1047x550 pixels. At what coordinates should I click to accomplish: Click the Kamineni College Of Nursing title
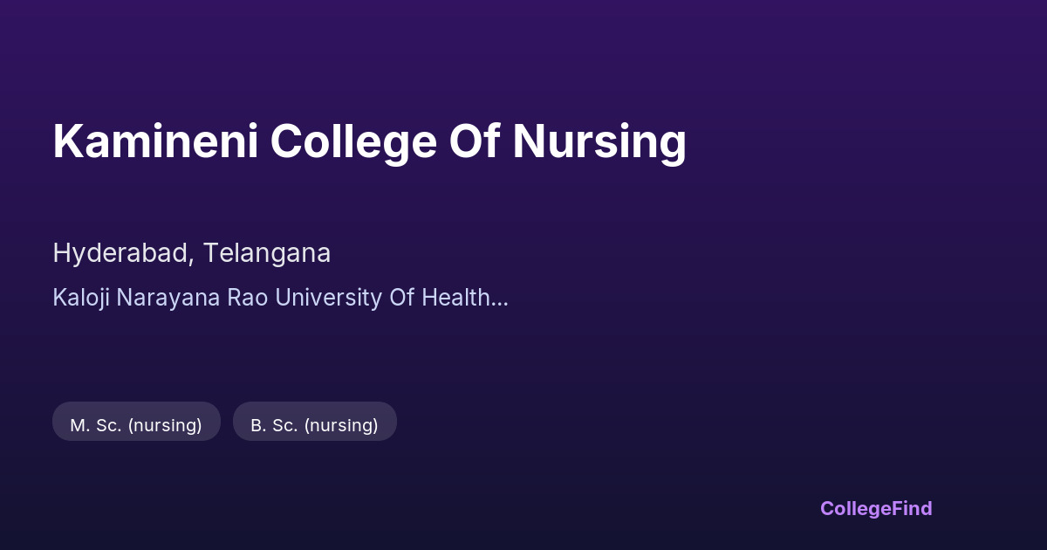[369, 141]
